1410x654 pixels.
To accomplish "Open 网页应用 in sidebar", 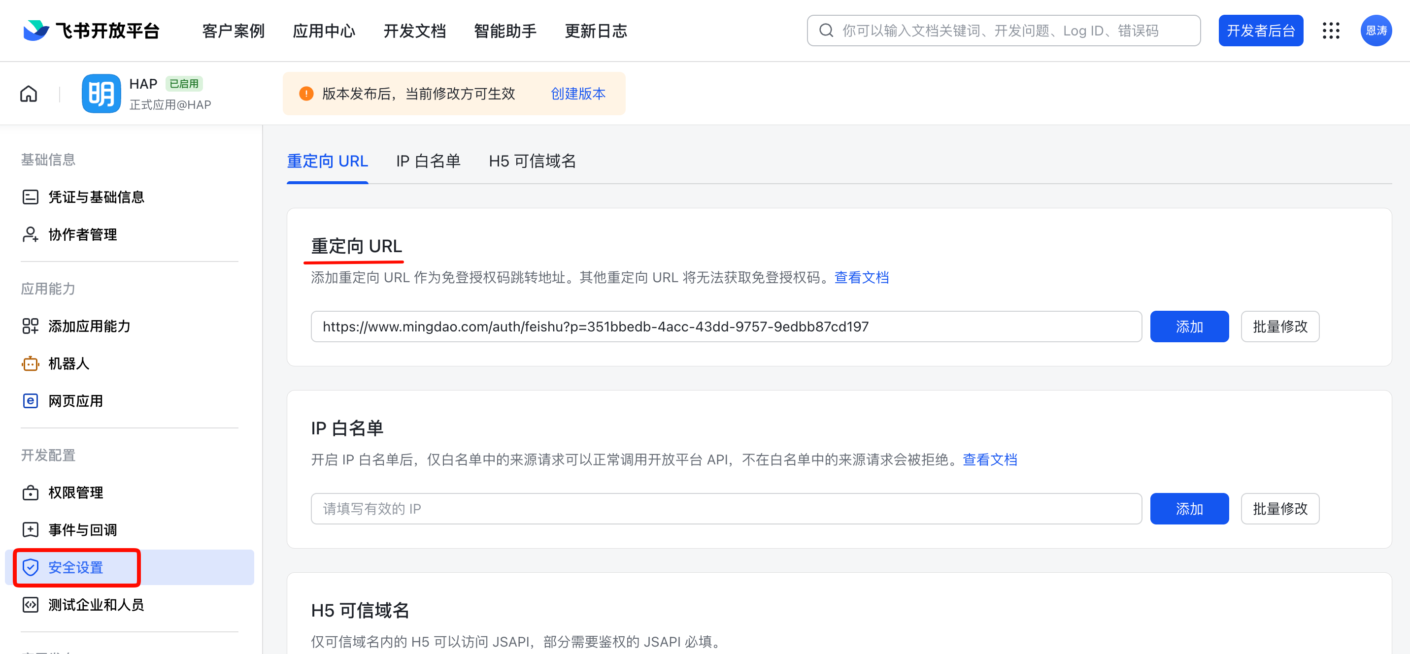I will click(x=129, y=400).
